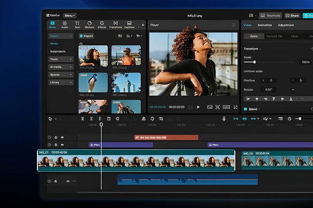Play the preview video
313x208 pixels.
pyautogui.click(x=198, y=107)
